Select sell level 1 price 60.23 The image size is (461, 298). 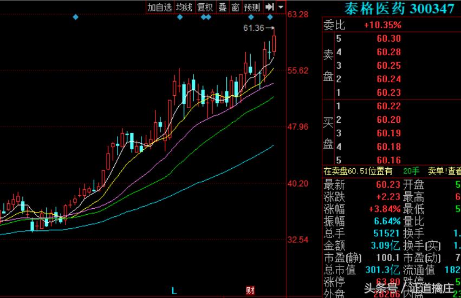tap(388, 92)
